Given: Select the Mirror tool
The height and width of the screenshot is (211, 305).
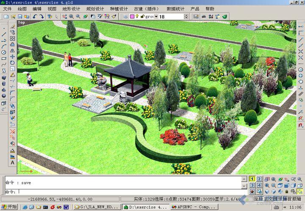Looking at the screenshot, I should click(x=12, y=51).
